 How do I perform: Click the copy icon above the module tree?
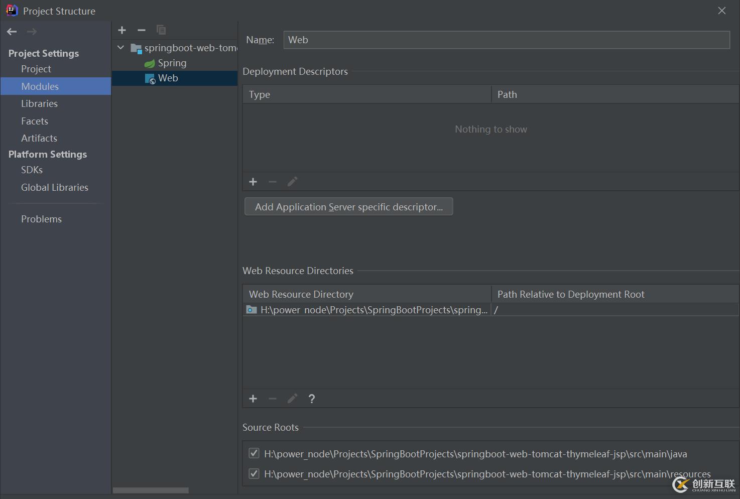(x=161, y=30)
